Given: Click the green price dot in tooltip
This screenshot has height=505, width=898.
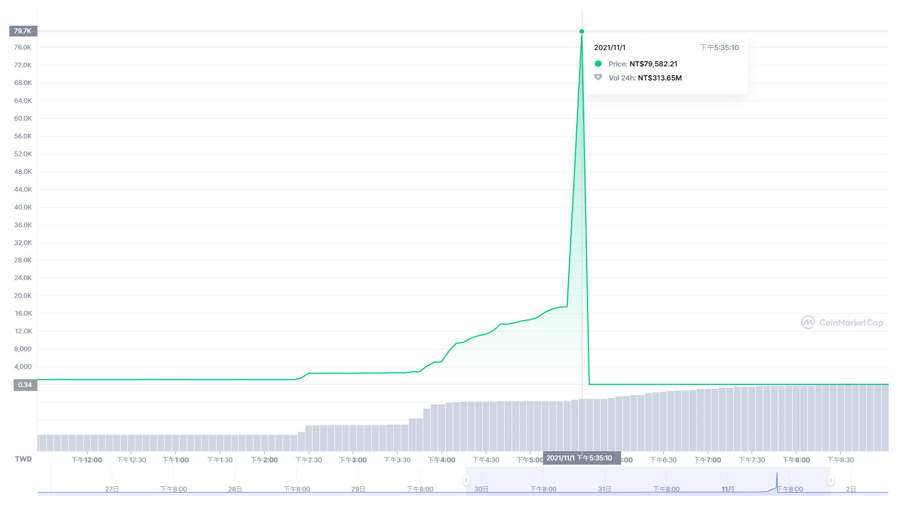Looking at the screenshot, I should (598, 64).
